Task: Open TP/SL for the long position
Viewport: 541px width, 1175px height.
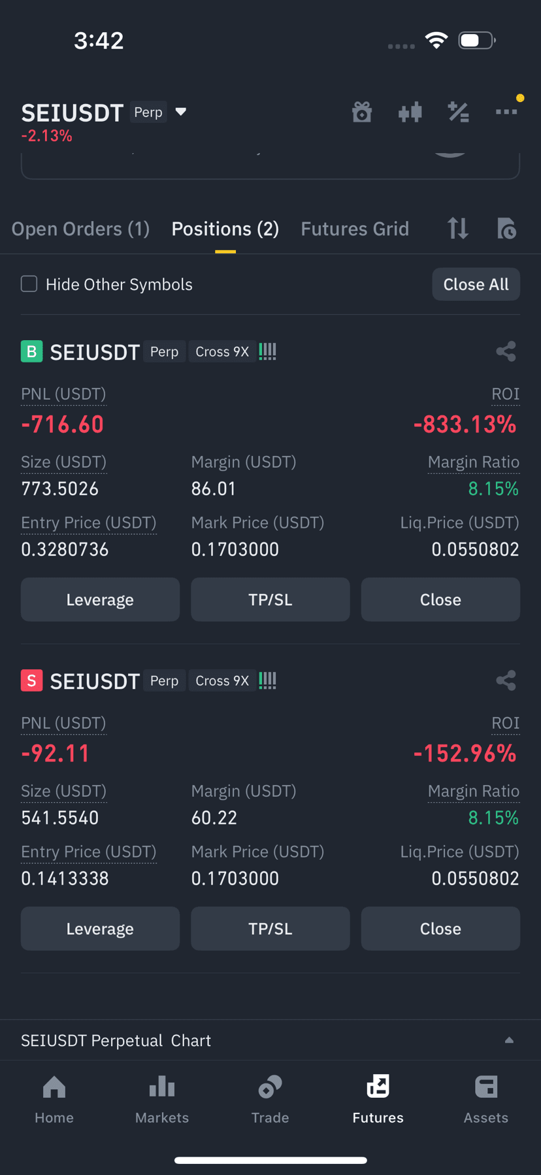Action: [x=270, y=599]
